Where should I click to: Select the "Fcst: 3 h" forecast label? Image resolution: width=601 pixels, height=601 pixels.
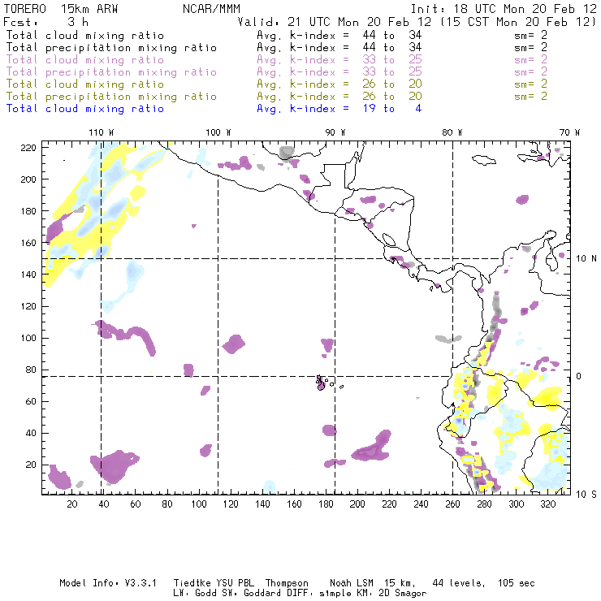[x=46, y=22]
